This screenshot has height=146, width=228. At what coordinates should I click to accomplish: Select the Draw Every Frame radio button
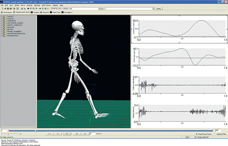197,134
